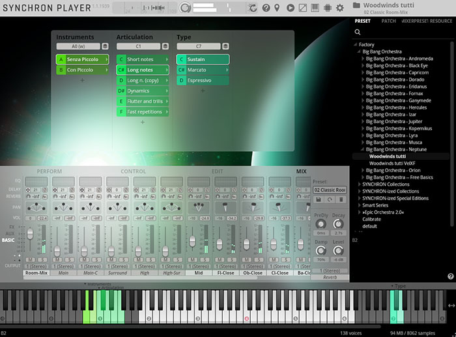456x337 pixels.
Task: Solo the Room-Mix channel
Action: (x=42, y=259)
